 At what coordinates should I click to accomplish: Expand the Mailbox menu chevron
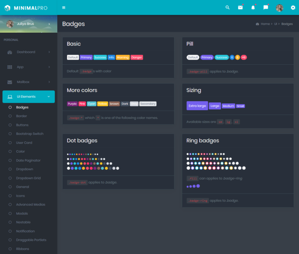[x=49, y=82]
